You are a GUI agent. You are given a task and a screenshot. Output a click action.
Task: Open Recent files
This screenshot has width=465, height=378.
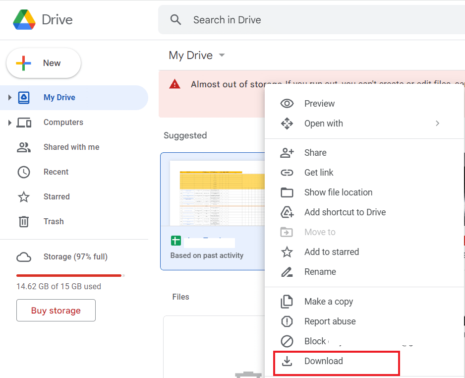pyautogui.click(x=56, y=172)
